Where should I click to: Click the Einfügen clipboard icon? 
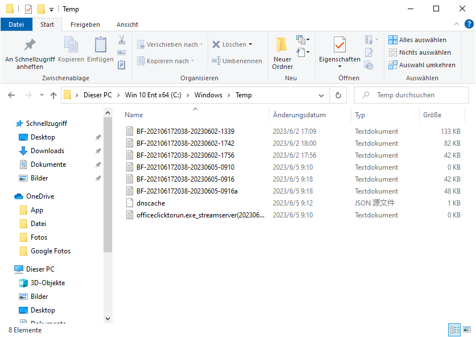click(x=101, y=45)
